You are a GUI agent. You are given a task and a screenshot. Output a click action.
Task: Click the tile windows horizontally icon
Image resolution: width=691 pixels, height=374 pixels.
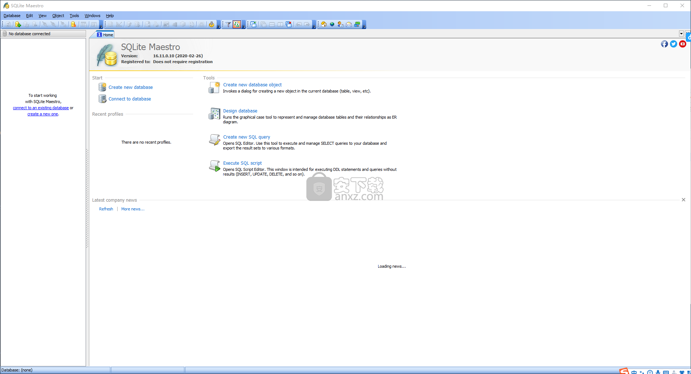tap(272, 24)
